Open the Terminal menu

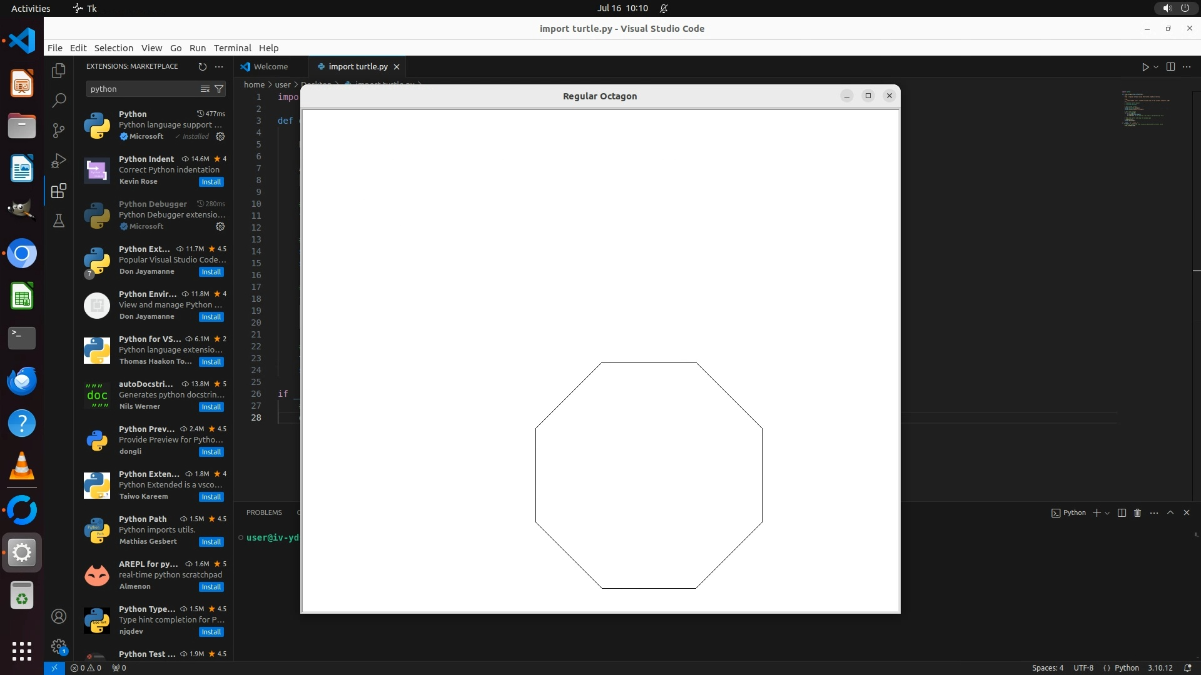coord(232,47)
